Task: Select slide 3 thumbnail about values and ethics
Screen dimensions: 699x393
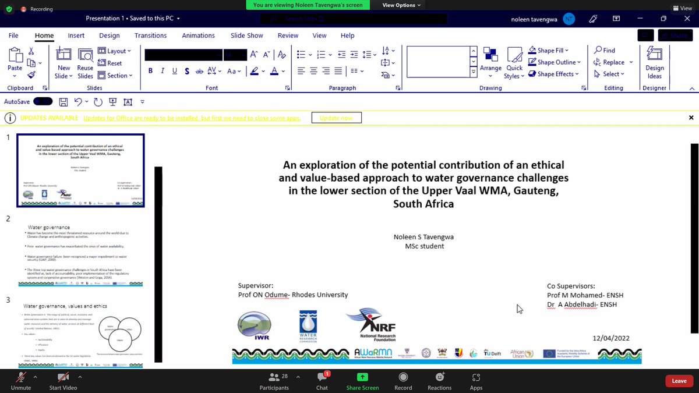Action: tap(81, 334)
